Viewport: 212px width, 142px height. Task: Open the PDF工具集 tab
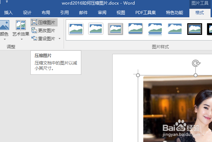pos(146,13)
